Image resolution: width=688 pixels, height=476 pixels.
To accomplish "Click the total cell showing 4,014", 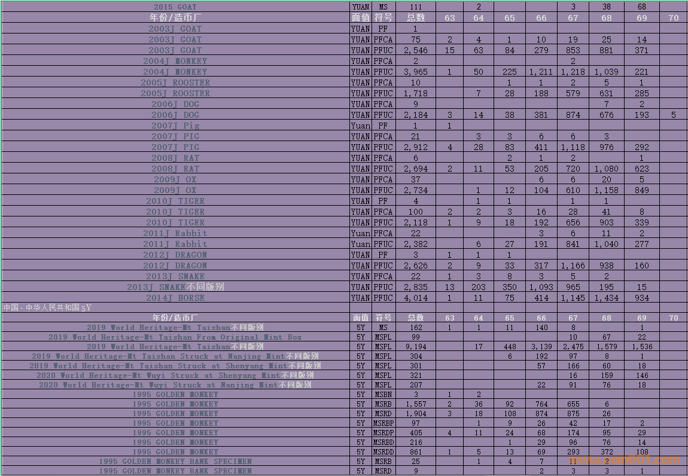I will (x=415, y=298).
